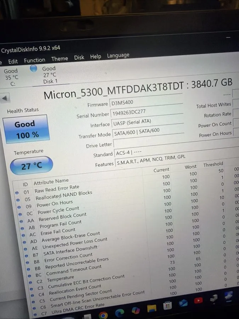Screen dimensions: 239x319
Task: Open Google Chrome from the taskbar
Action: tap(103, 315)
